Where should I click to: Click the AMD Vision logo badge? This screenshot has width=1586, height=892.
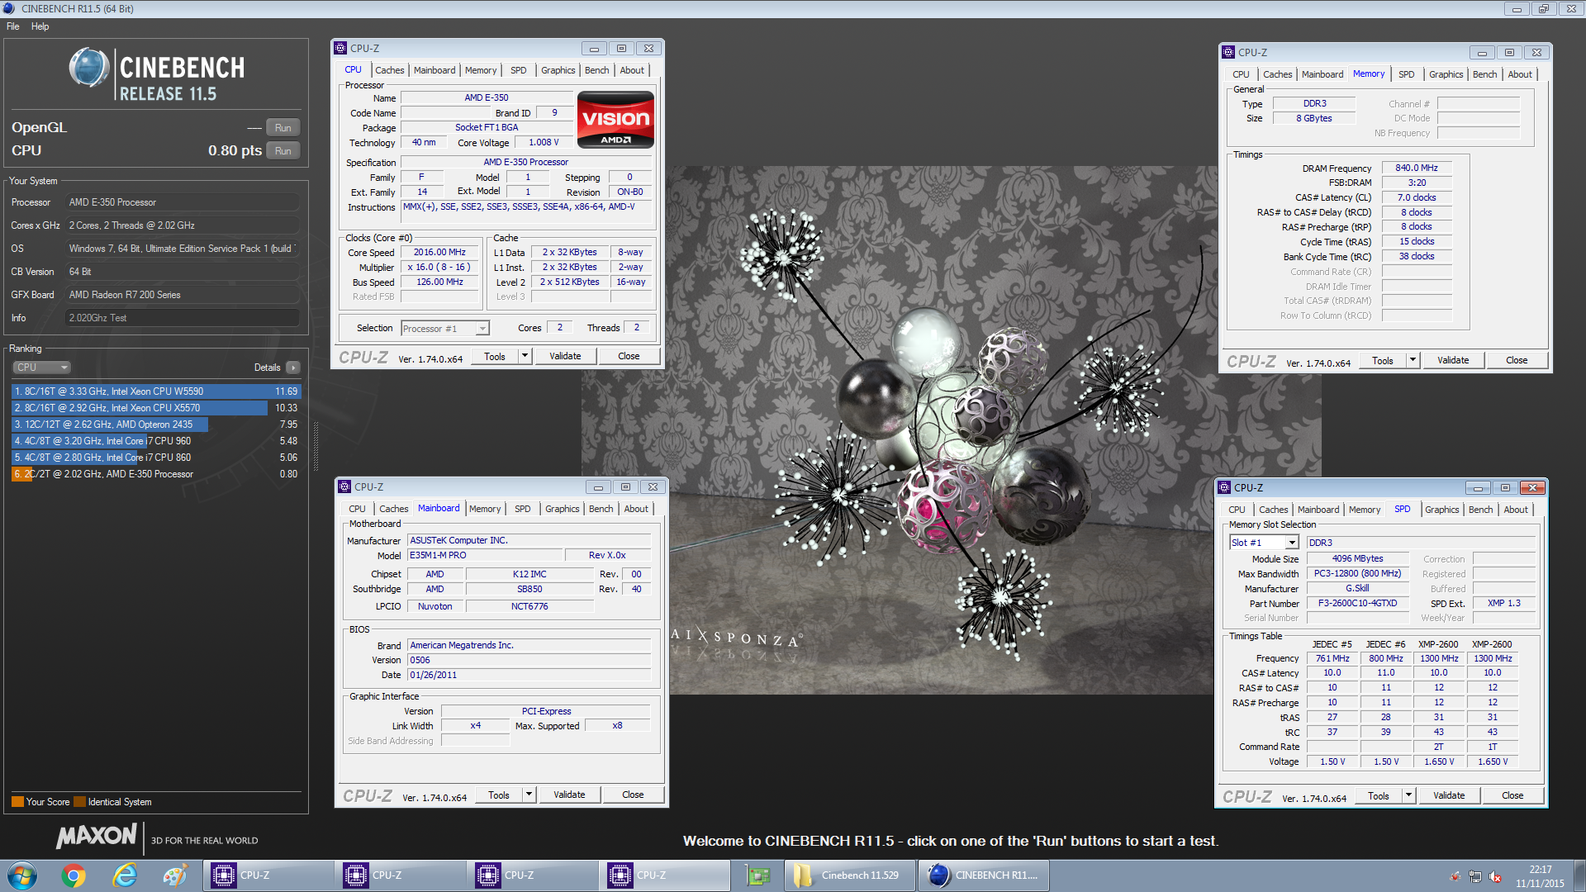click(x=615, y=120)
